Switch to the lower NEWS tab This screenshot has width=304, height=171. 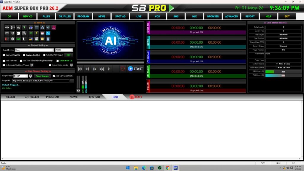(x=74, y=97)
